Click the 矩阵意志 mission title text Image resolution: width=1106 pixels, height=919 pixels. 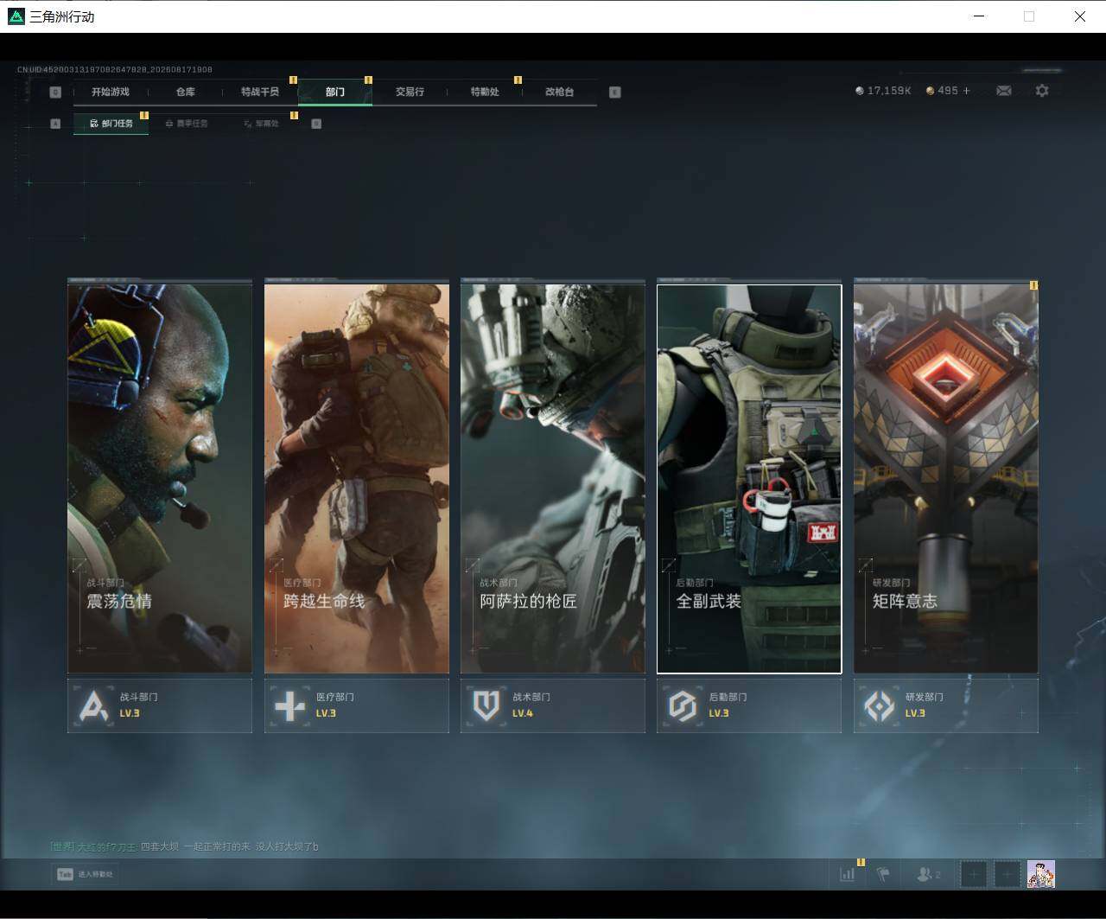tap(905, 601)
